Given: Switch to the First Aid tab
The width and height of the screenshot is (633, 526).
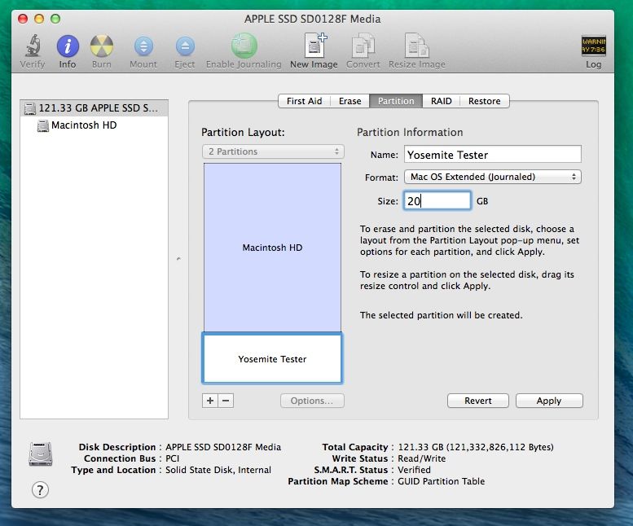Looking at the screenshot, I should pos(304,101).
